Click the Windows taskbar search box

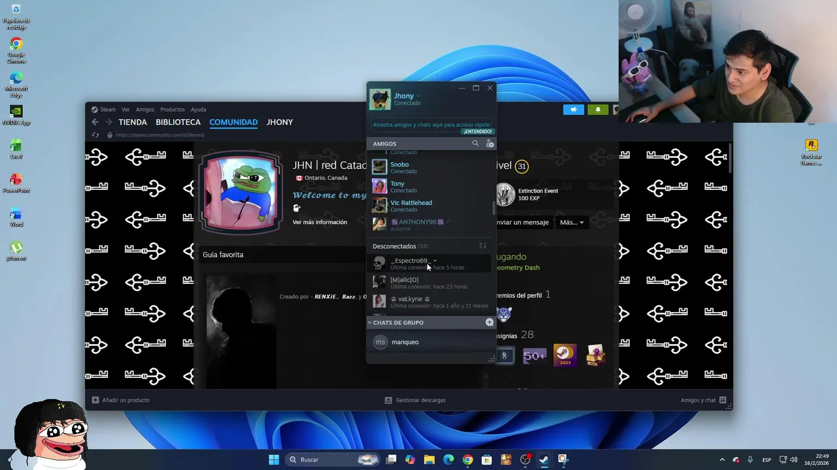333,460
